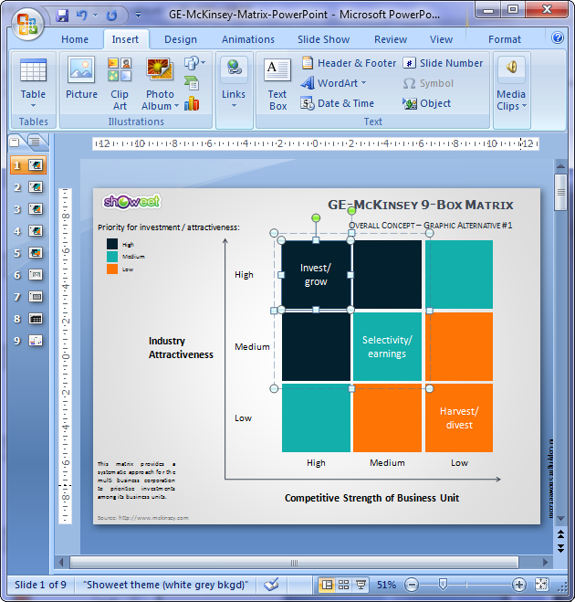Insert Slide Number
The width and height of the screenshot is (575, 602).
[x=443, y=63]
